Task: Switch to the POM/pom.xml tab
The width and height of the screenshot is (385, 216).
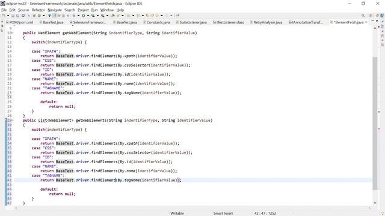Action: 19,22
